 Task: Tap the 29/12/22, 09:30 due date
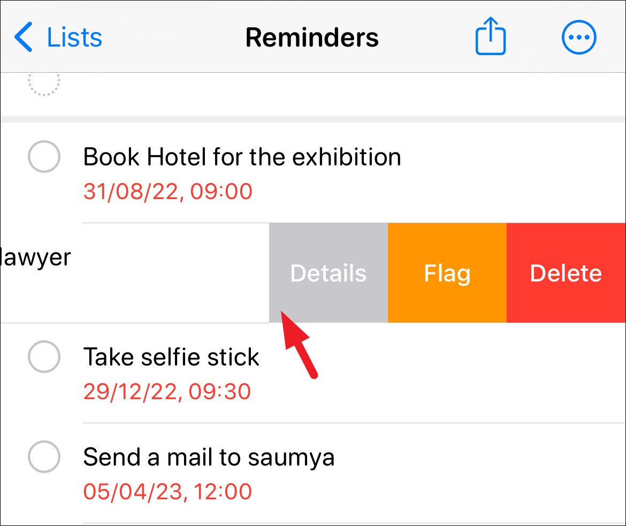tap(167, 391)
